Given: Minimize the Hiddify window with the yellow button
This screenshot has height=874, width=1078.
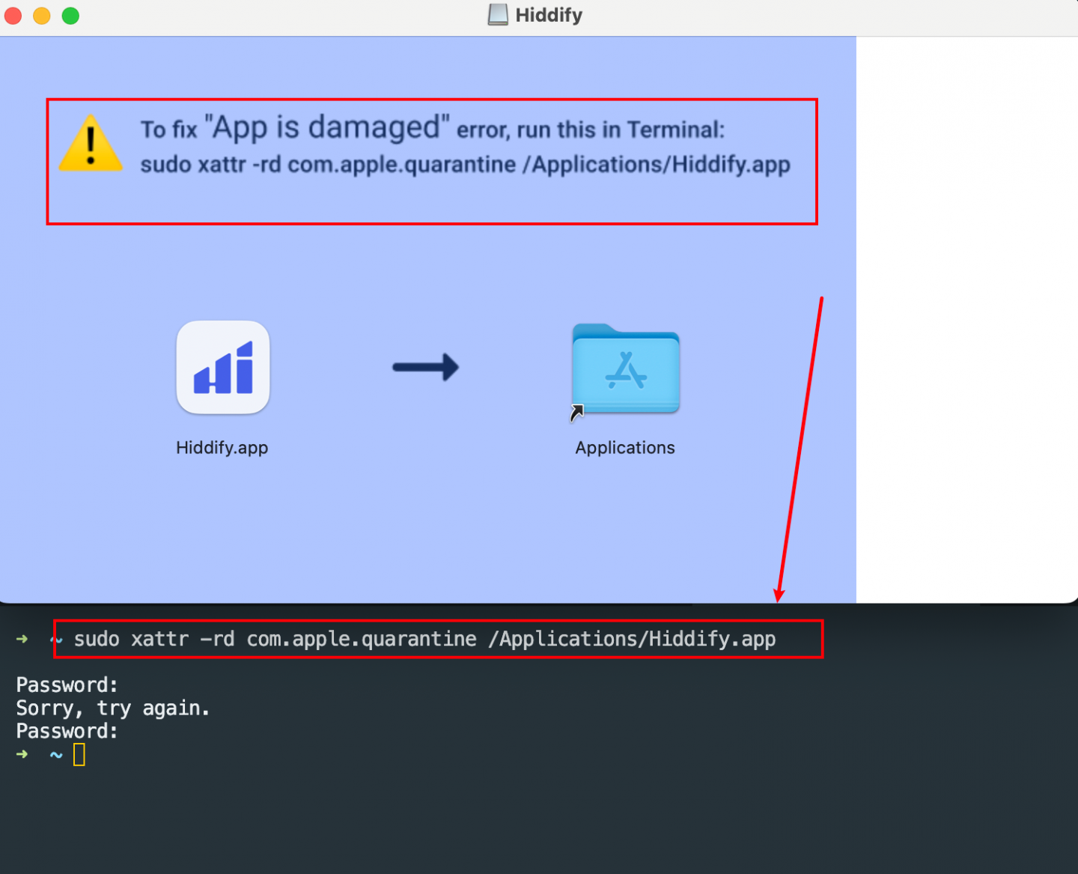Looking at the screenshot, I should tap(42, 16).
